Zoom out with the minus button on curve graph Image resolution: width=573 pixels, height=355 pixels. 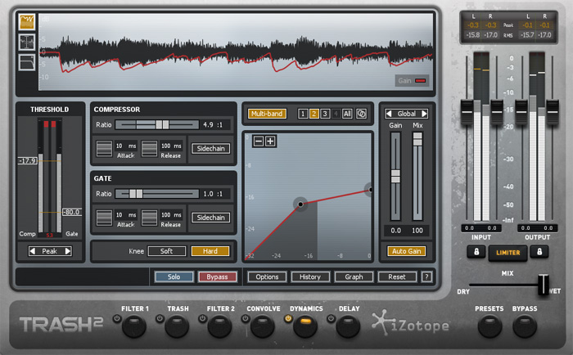[259, 141]
